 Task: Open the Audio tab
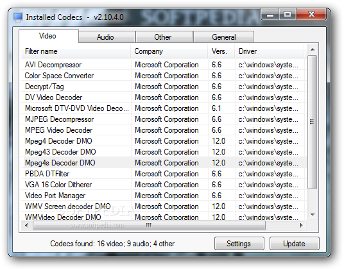(107, 37)
